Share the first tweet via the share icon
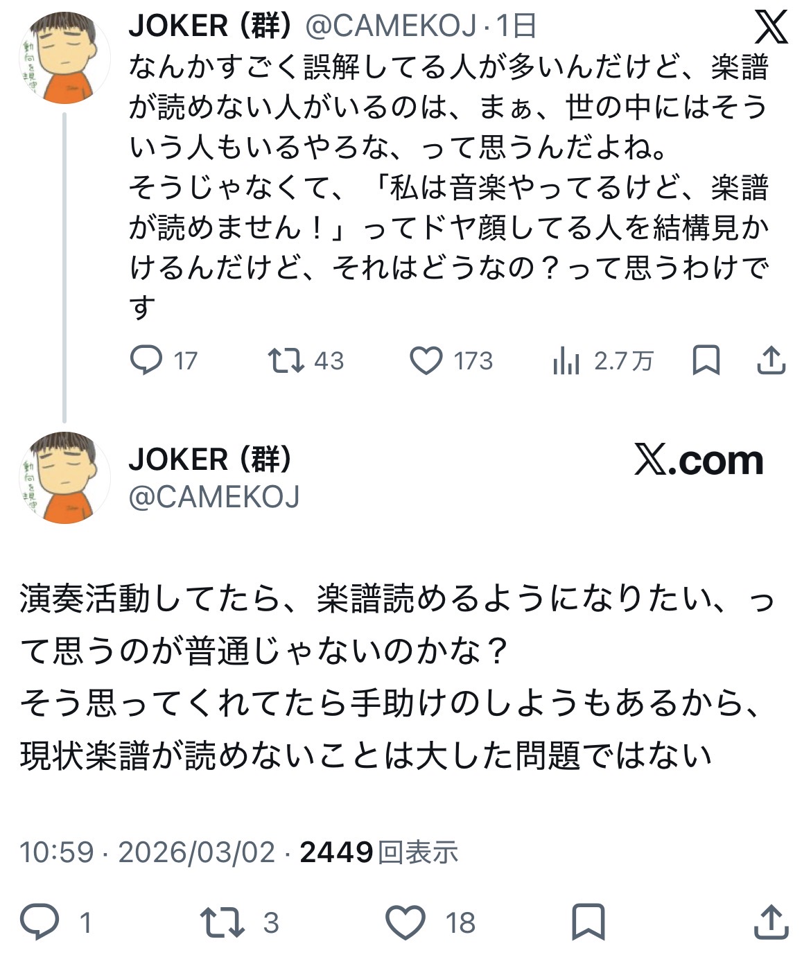Screen dimensions: 811x964 click(771, 360)
